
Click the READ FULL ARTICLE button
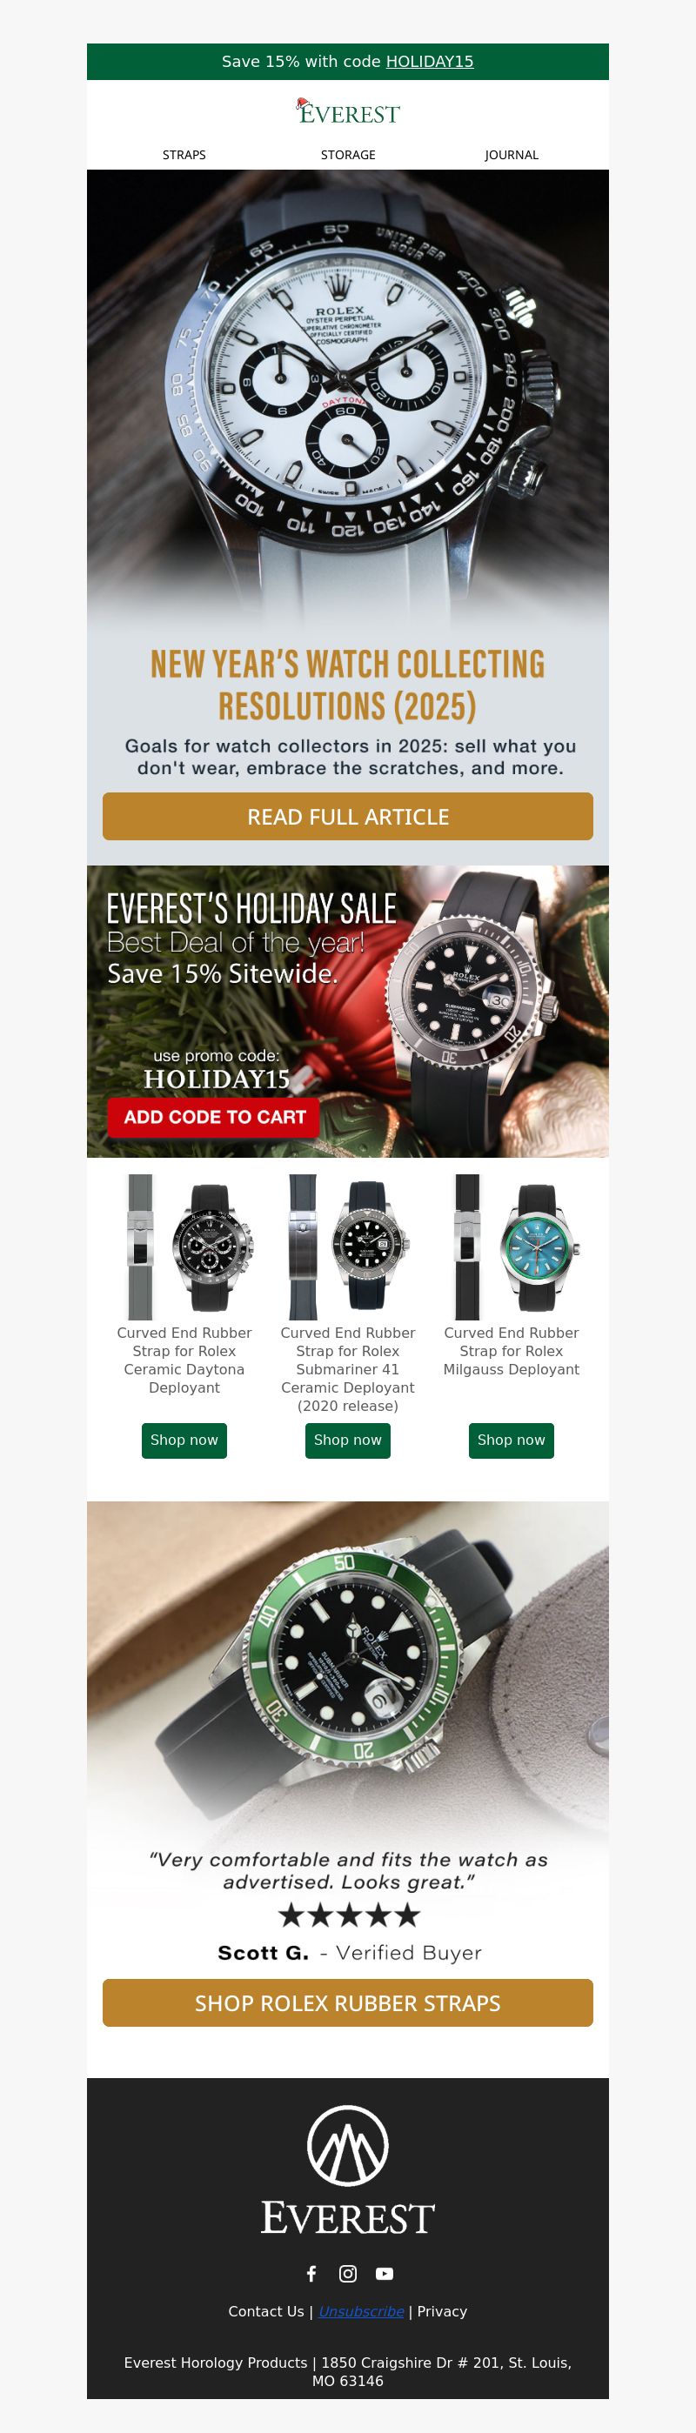point(347,816)
